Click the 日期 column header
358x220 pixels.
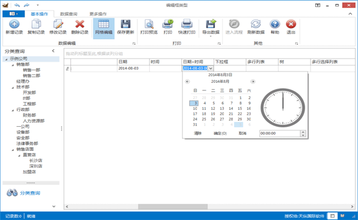tap(133, 62)
